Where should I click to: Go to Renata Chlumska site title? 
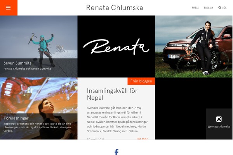point(115,8)
